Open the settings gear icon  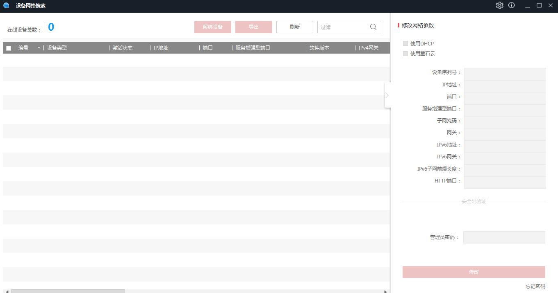coord(499,5)
